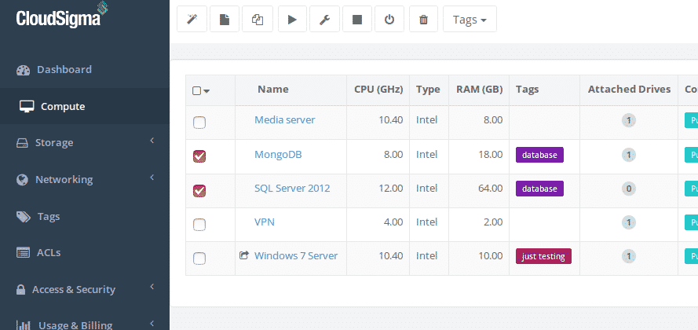Click the 64.00 RAM value

coord(491,189)
